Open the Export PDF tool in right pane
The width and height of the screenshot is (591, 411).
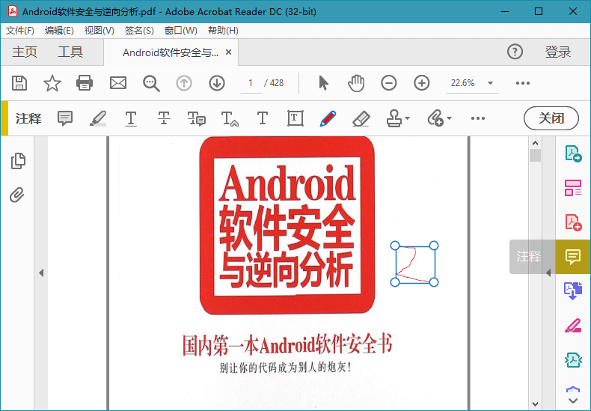573,153
